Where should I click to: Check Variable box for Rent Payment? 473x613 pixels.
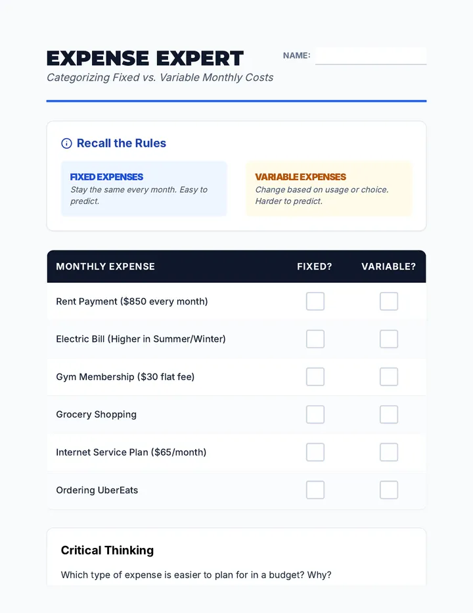coord(389,301)
